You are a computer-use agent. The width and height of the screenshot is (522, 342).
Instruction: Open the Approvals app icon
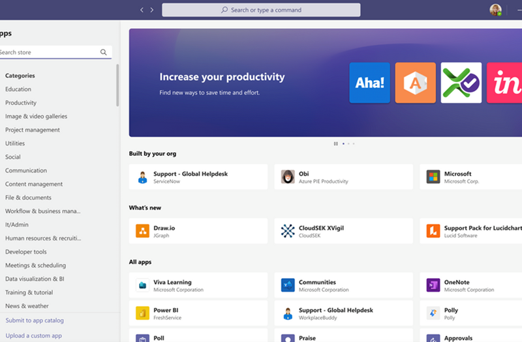click(x=433, y=338)
